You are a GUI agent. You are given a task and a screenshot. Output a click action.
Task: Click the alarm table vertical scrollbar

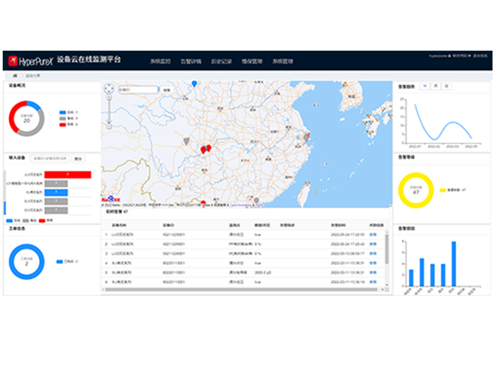tap(387, 249)
